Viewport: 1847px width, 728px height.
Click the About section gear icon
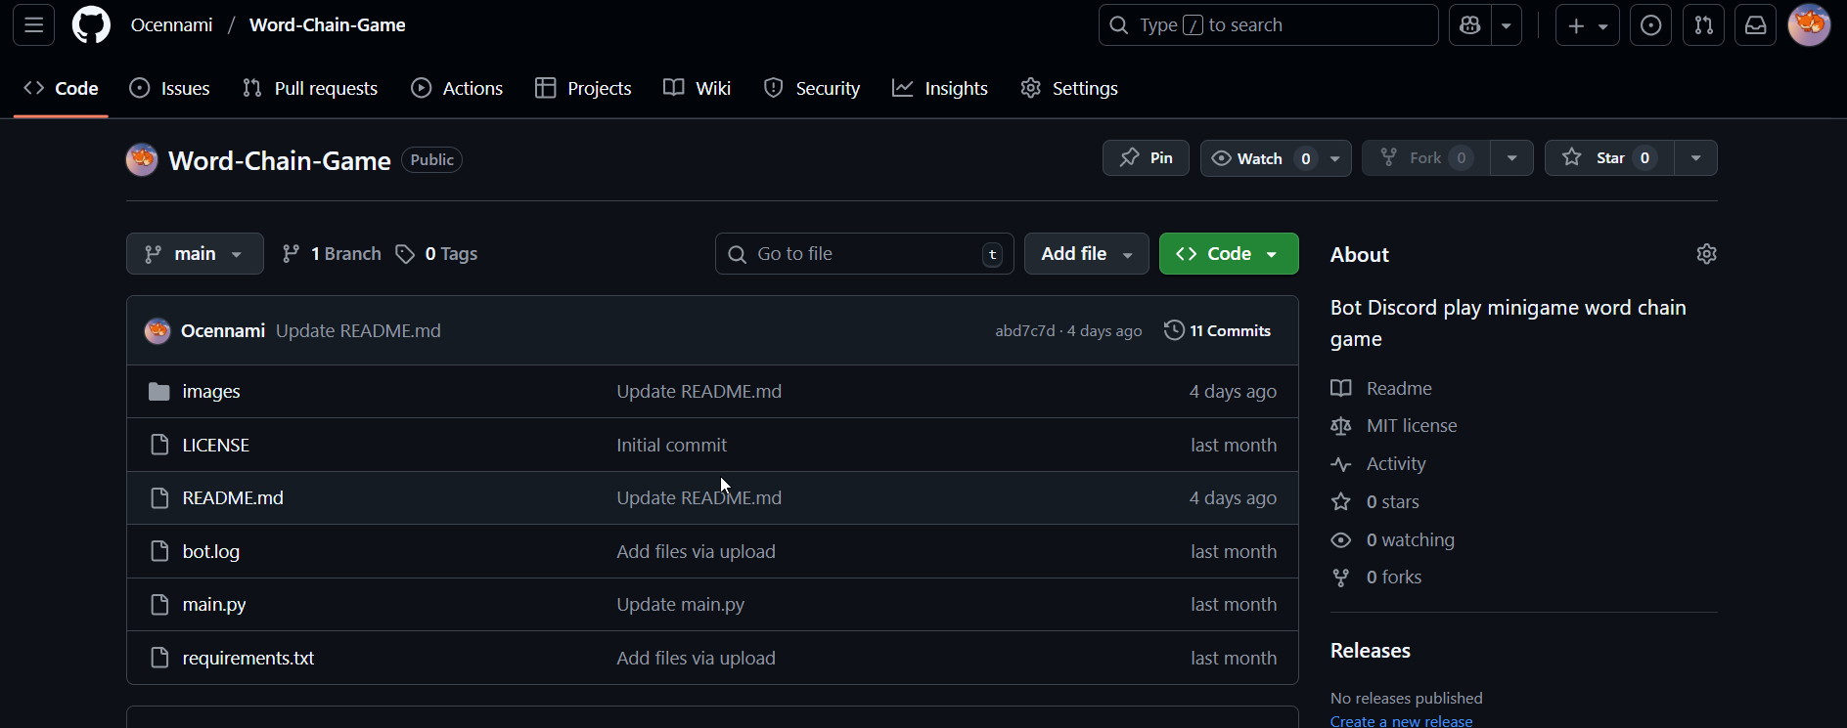(1706, 254)
